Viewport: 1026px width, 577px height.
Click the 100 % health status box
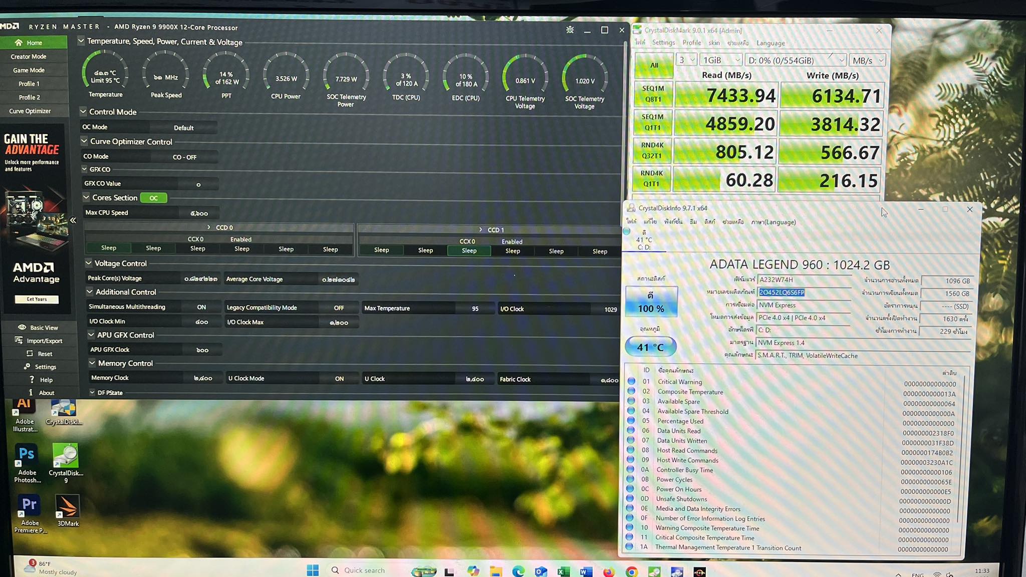pyautogui.click(x=651, y=302)
